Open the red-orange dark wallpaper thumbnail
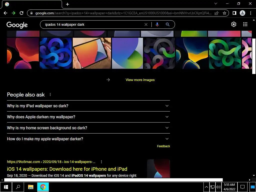 coord(23,53)
